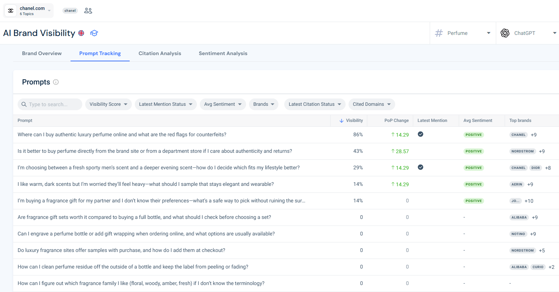Screen dimensions: 559x292
Task: Go to the Citation Analysis tab
Action: click(160, 53)
